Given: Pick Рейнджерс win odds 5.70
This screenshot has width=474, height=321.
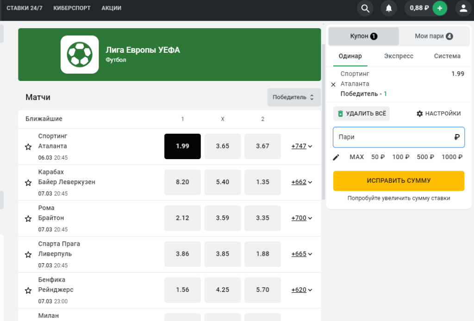Looking at the screenshot, I should 263,290.
